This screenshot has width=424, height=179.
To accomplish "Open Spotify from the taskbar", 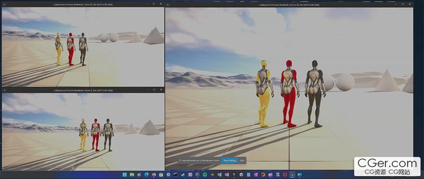I will 205,174.
